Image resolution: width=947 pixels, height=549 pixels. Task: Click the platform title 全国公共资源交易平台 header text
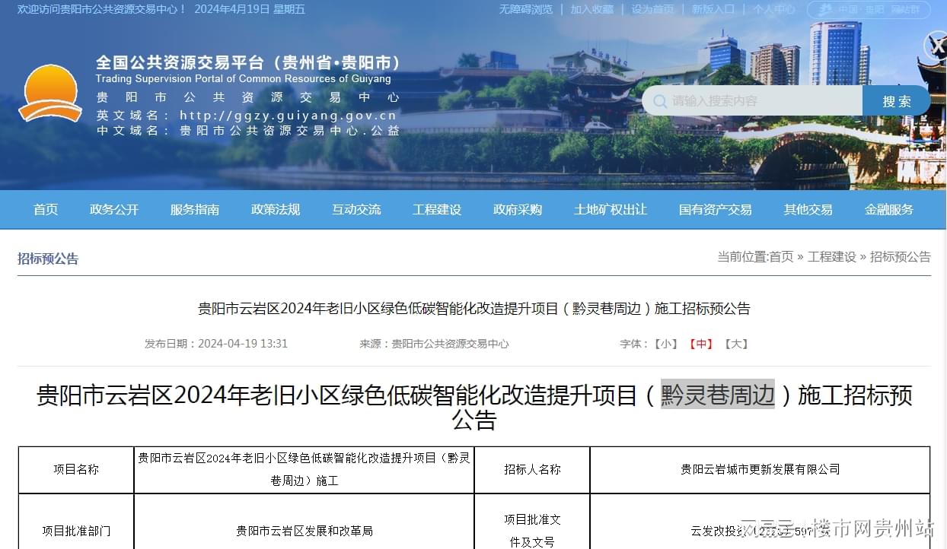coord(247,62)
